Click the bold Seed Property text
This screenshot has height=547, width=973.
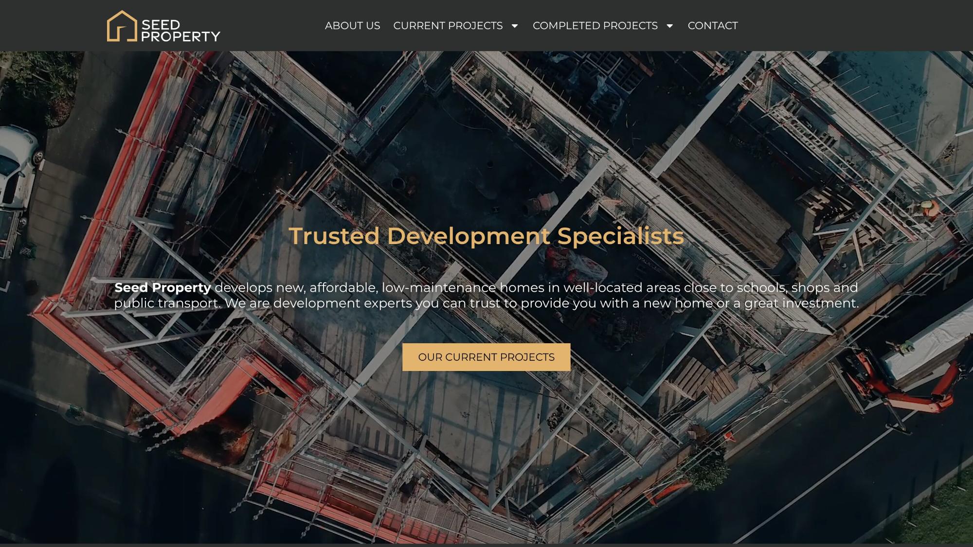[x=162, y=287]
